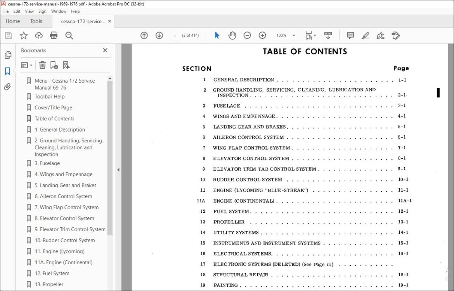The height and width of the screenshot is (291, 454).
Task: Open the zoom level dropdown arrow
Action: tap(294, 35)
